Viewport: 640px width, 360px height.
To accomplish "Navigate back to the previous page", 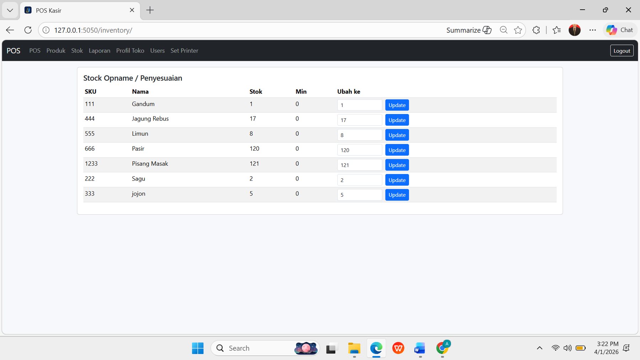I will point(10,30).
